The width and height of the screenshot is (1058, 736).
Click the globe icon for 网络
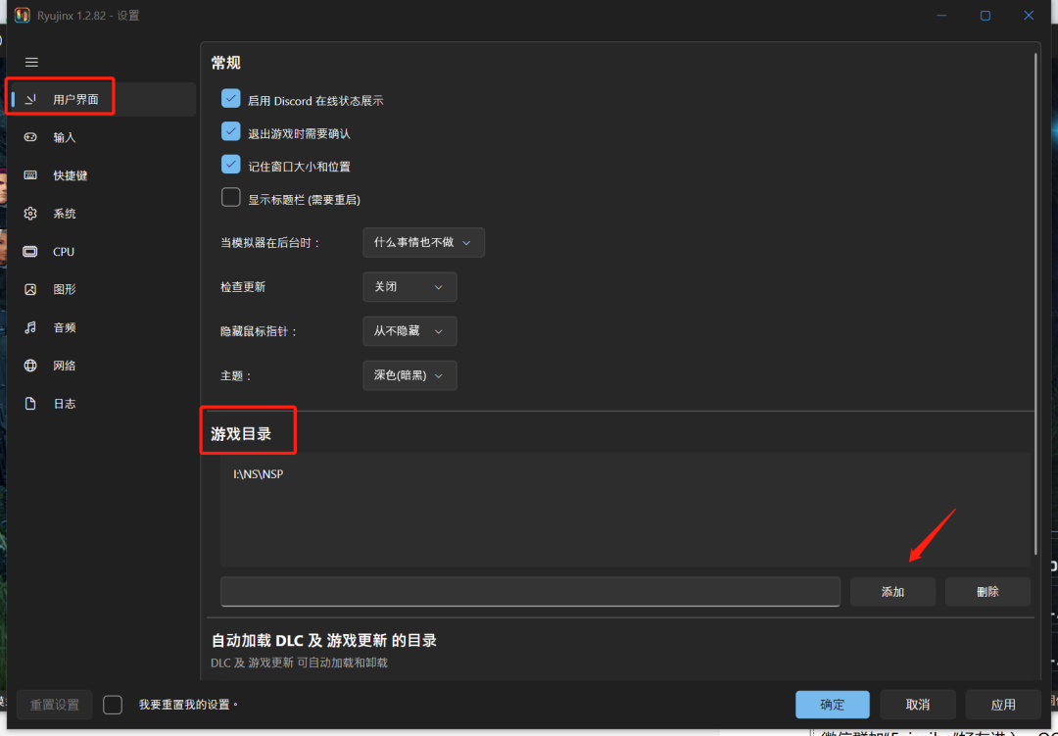(31, 366)
